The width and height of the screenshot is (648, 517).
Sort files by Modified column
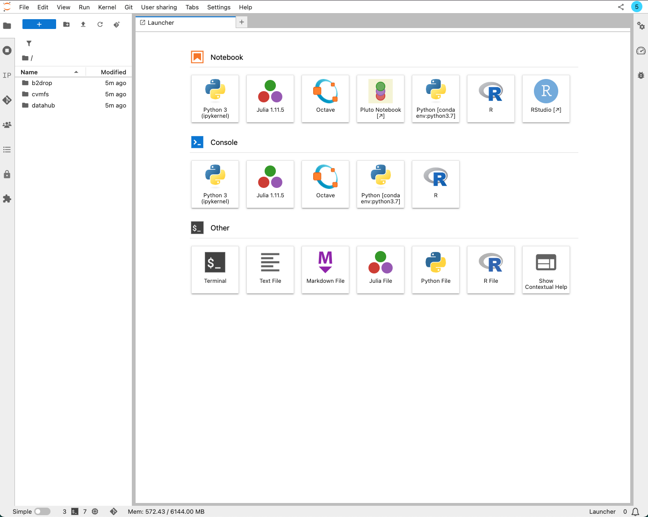pyautogui.click(x=109, y=72)
